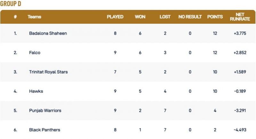Click Badalona Shaheen's +3.775 net runrate
This screenshot has height=139, width=256.
[240, 33]
